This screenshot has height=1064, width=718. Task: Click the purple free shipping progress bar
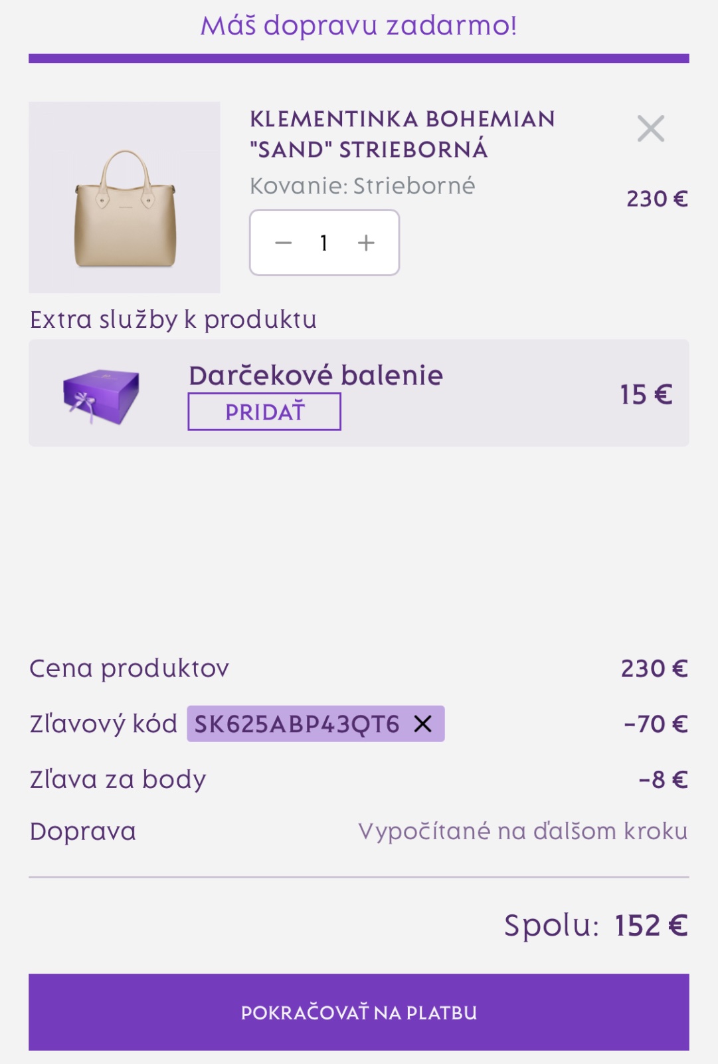pyautogui.click(x=359, y=59)
